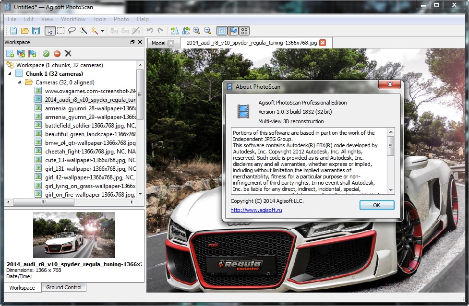
Task: Undo the last action
Action: [x=150, y=31]
